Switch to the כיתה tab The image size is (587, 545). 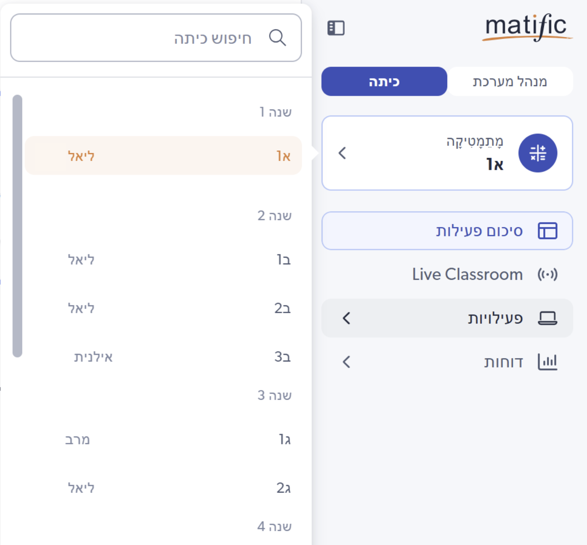(x=384, y=81)
